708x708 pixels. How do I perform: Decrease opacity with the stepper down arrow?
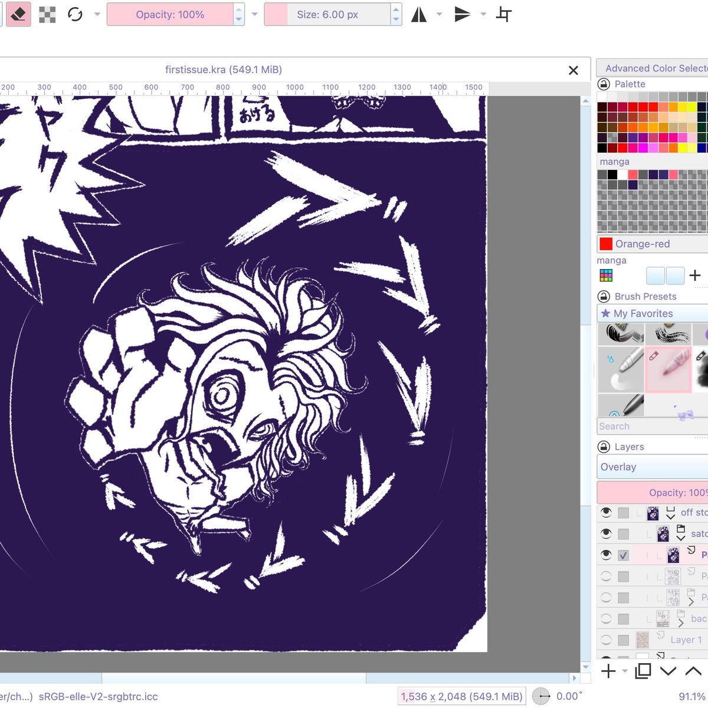coord(239,20)
